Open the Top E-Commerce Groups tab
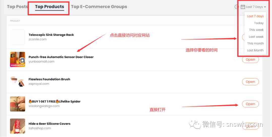The image size is (272, 137). point(99,7)
